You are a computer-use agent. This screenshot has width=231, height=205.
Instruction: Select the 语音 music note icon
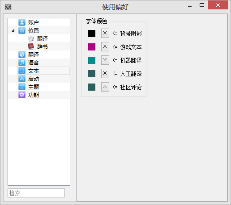[22, 63]
